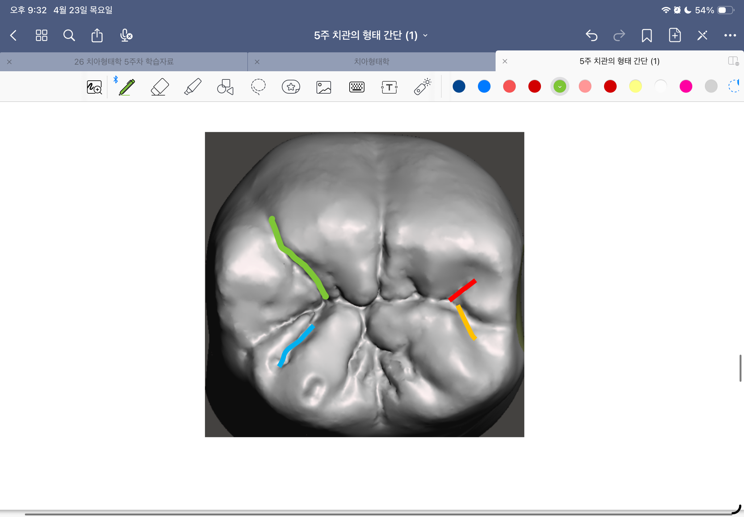Toggle read-only pencil mode
This screenshot has width=744, height=517.
[702, 35]
